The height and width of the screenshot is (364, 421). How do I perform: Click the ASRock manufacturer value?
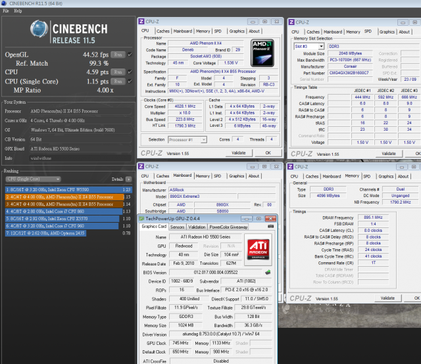222,190
